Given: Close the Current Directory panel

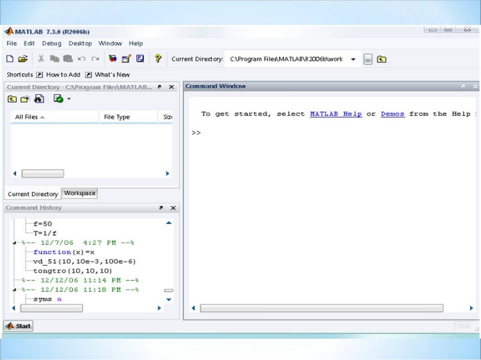Looking at the screenshot, I should pos(172,87).
